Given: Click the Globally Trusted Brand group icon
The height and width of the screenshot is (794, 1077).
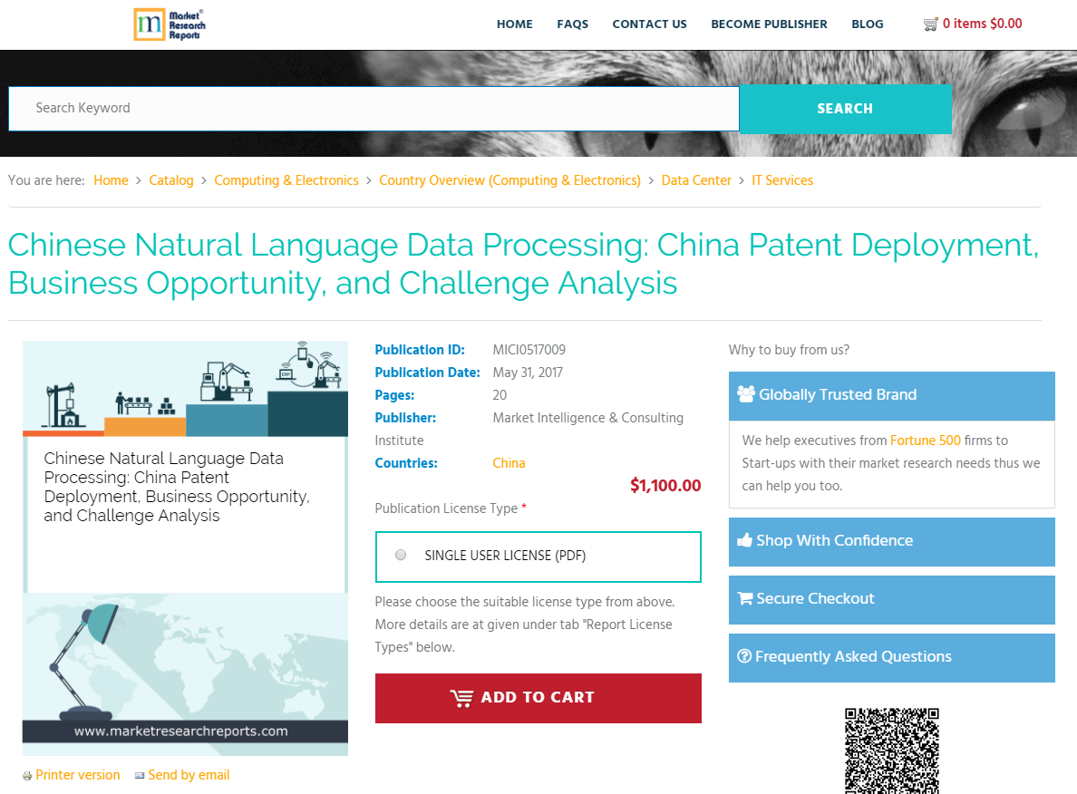Looking at the screenshot, I should pos(746,394).
